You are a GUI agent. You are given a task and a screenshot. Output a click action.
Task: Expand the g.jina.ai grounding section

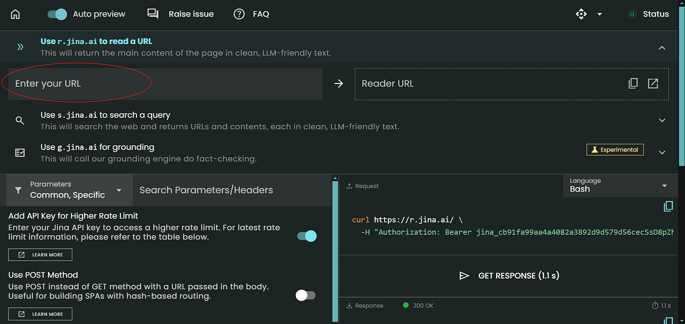click(x=662, y=152)
